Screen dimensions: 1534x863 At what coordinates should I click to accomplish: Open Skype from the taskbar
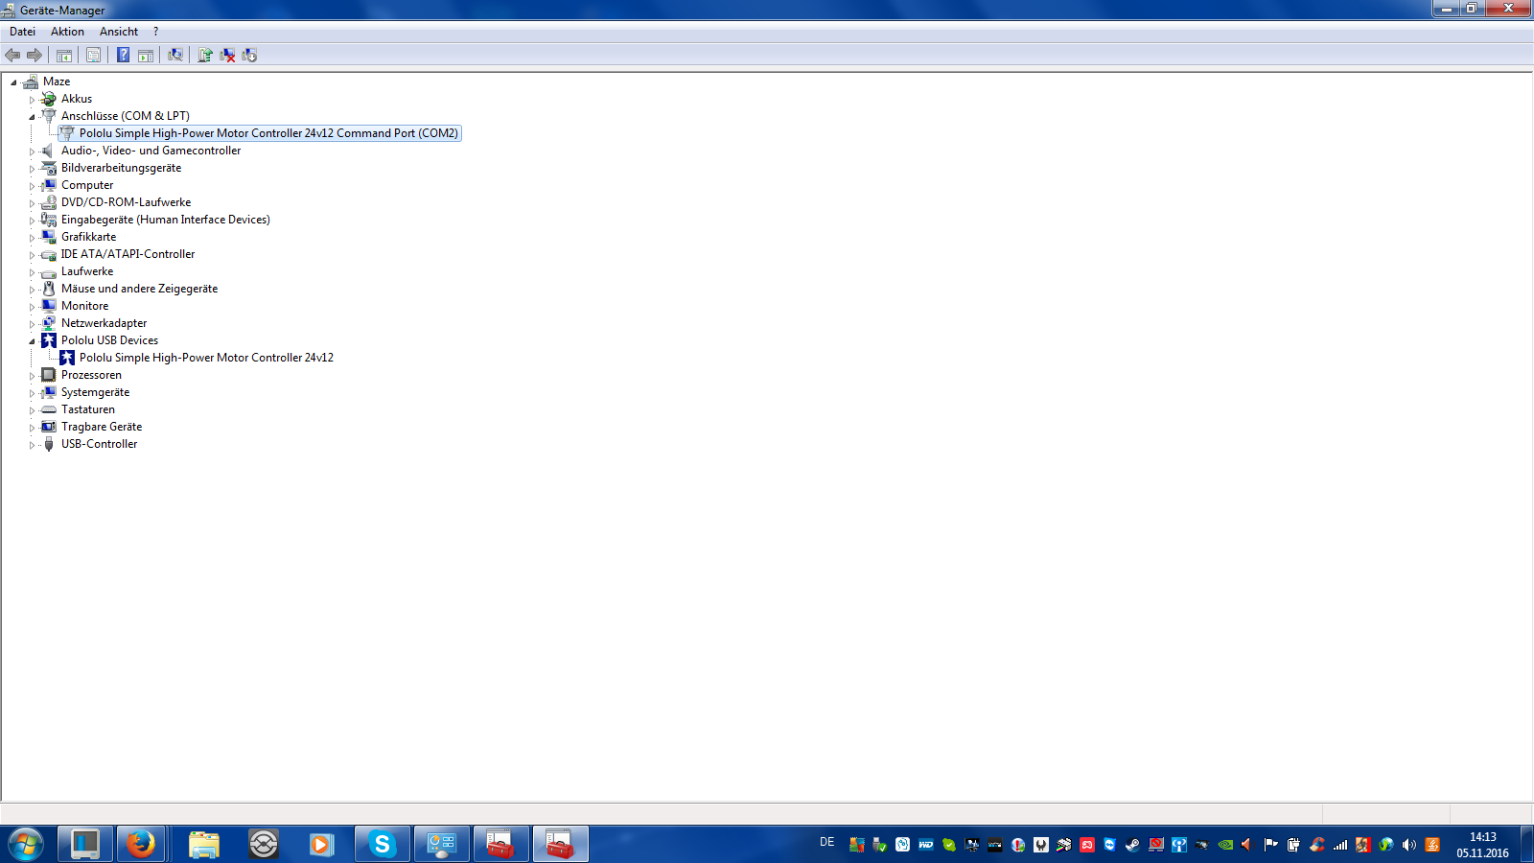383,845
